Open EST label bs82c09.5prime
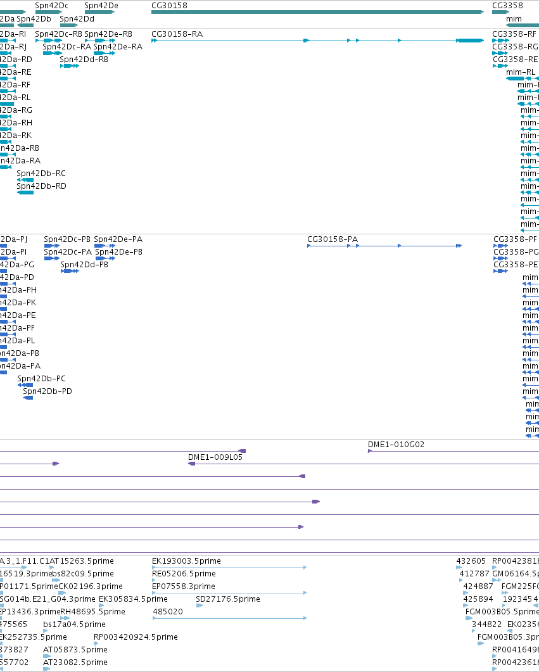This screenshot has height=672, width=539. pyautogui.click(x=83, y=574)
